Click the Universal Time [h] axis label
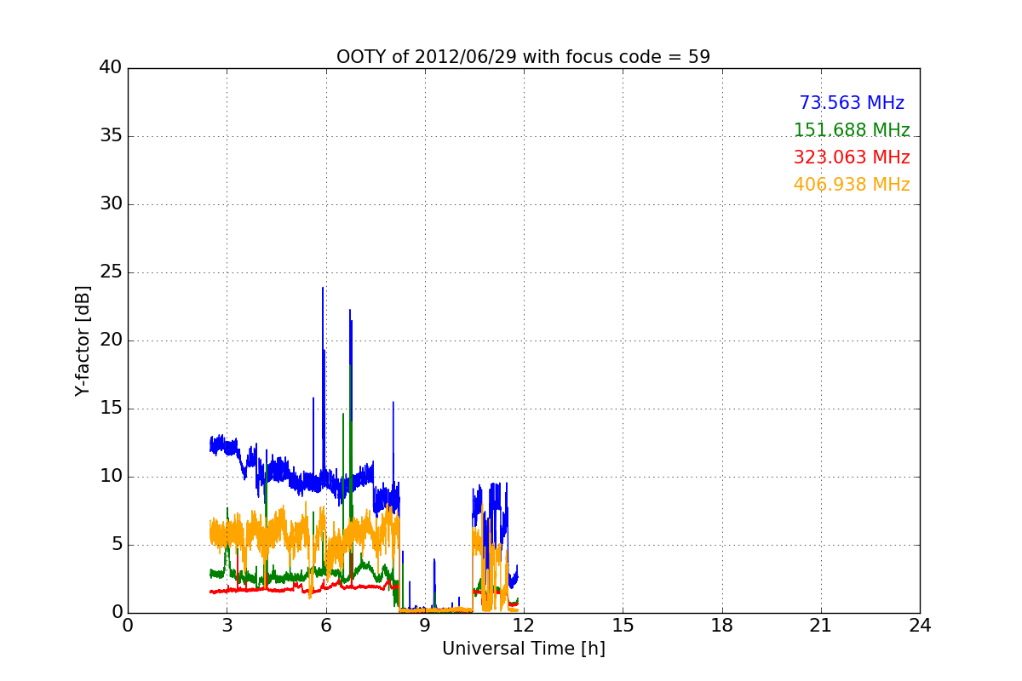1022x681 pixels. 523,649
